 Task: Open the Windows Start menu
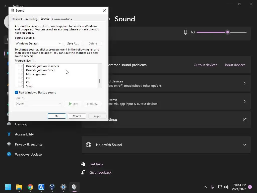tap(8, 187)
